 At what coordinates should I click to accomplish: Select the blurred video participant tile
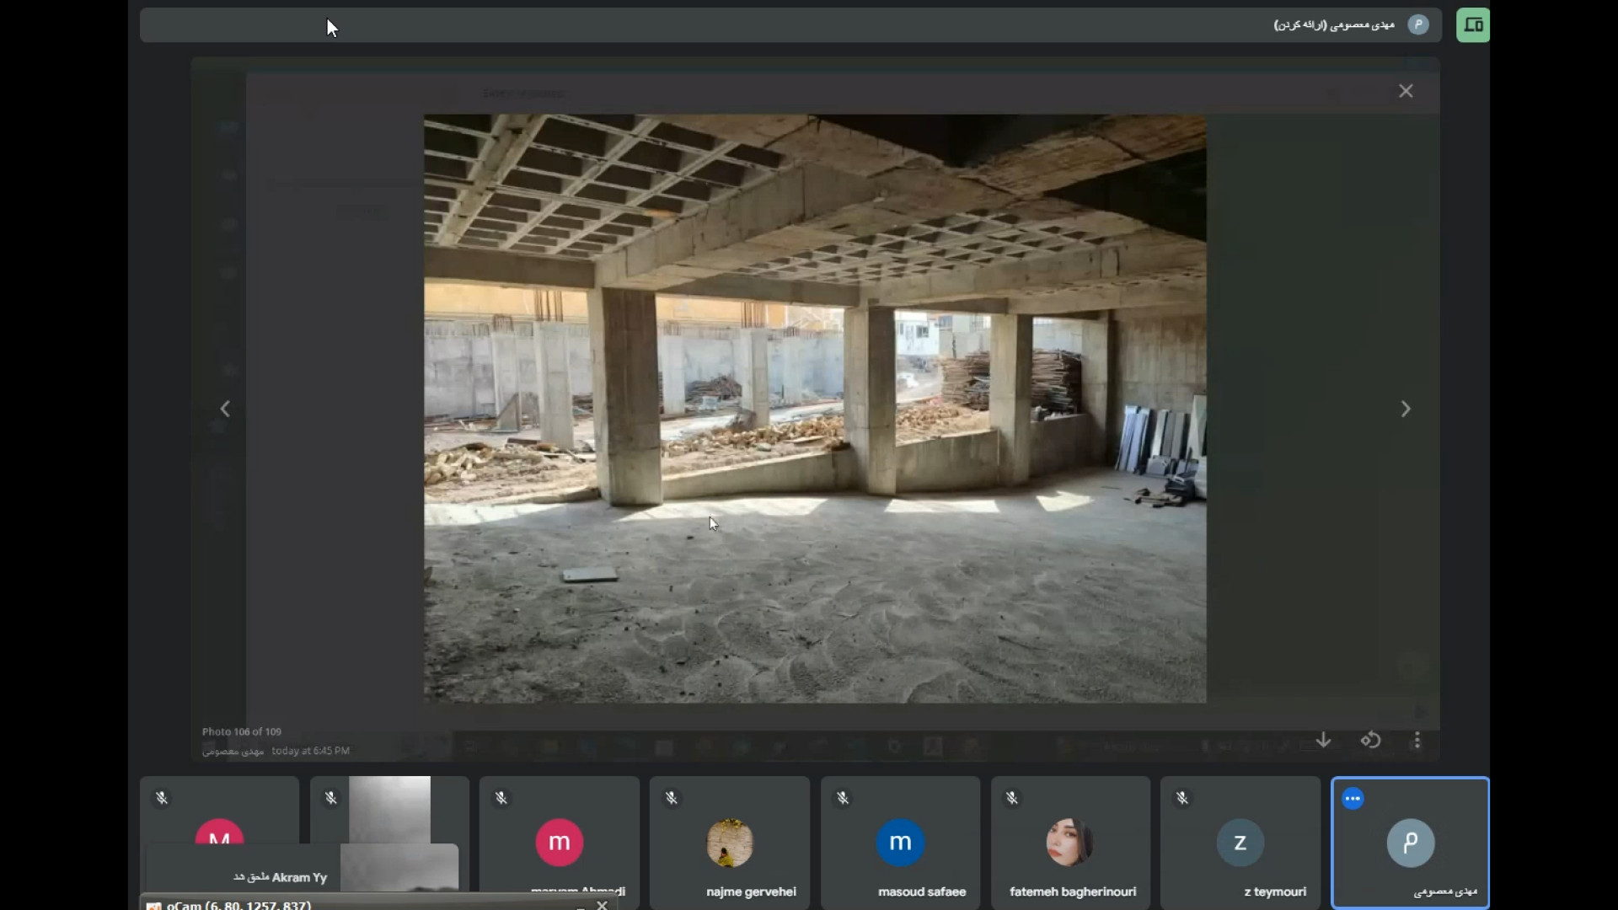(x=389, y=811)
